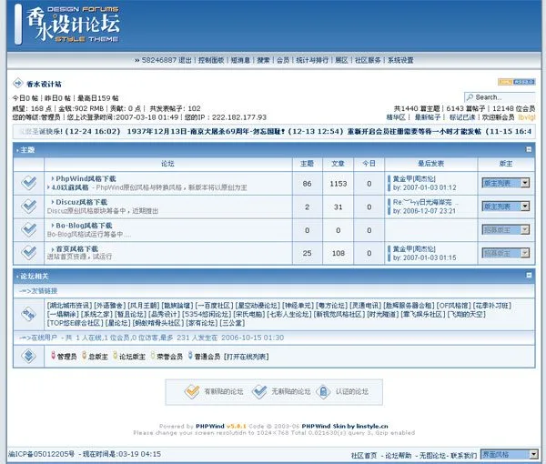This screenshot has height=464, width=546.
Task: Click the PhpWind风格下载 forum status icon
Action: [x=29, y=183]
